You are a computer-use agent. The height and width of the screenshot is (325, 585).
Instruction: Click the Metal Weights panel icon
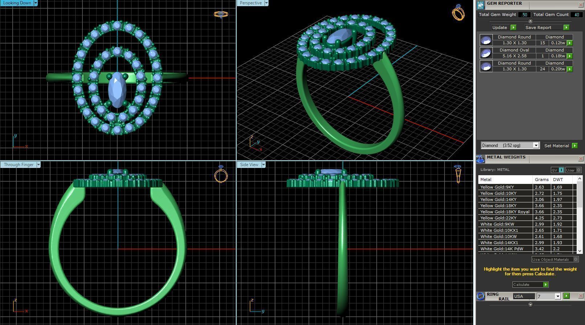pos(480,159)
